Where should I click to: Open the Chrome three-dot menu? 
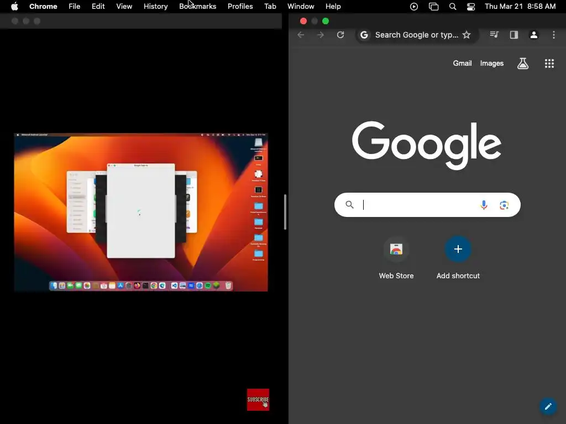coord(553,35)
